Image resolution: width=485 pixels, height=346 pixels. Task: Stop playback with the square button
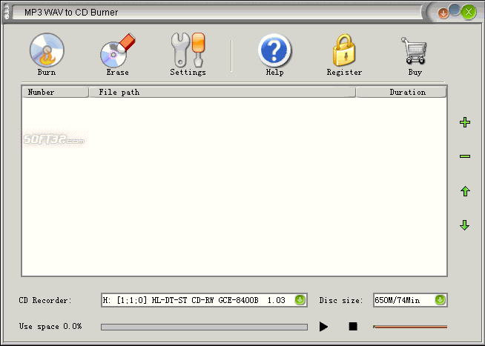(x=353, y=326)
